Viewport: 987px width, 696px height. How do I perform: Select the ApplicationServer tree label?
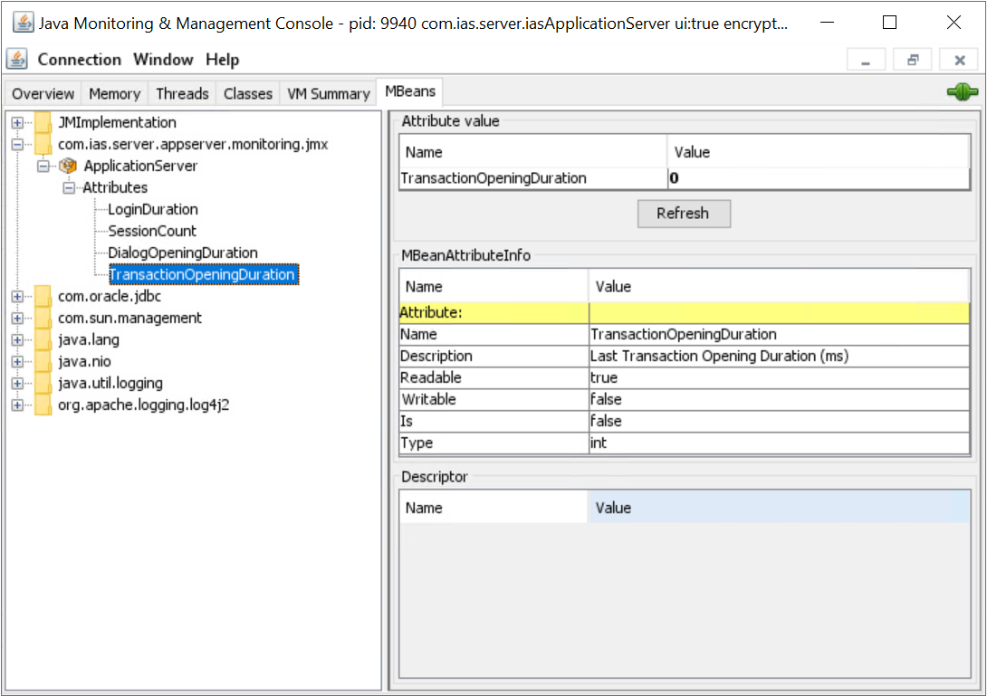point(140,167)
